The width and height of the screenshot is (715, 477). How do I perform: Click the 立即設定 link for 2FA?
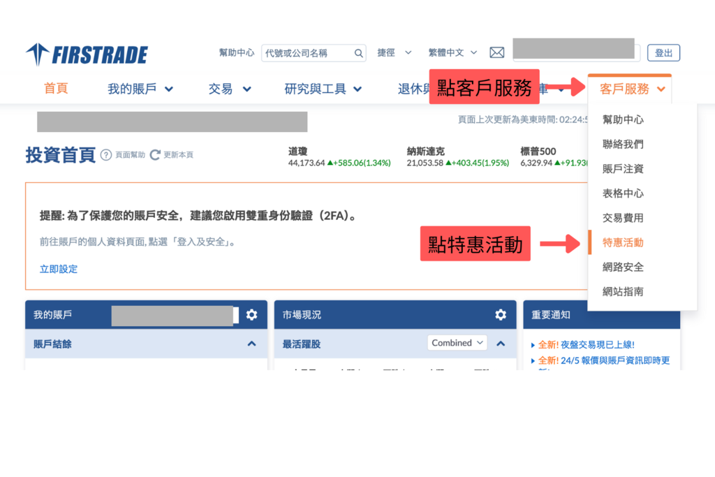point(58,267)
